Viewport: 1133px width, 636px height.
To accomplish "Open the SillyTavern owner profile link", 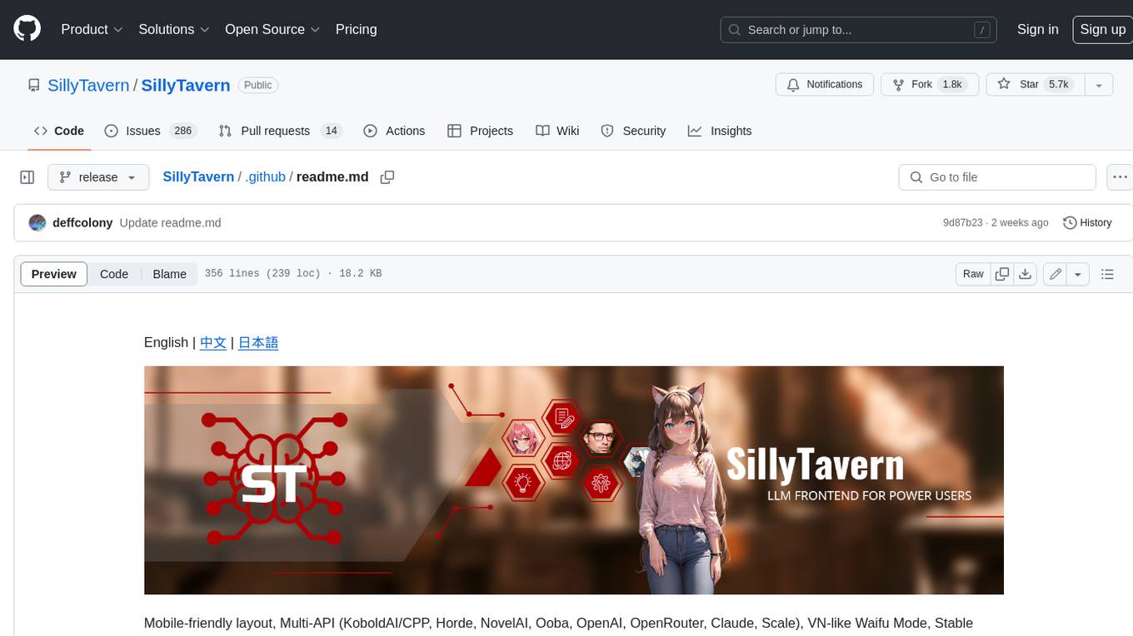I will pos(88,85).
